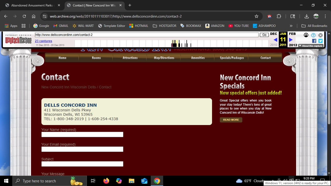Switch to Abandoned Amusement Parks tab
Viewport: 331px width, 186px height.
pyautogui.click(x=32, y=5)
